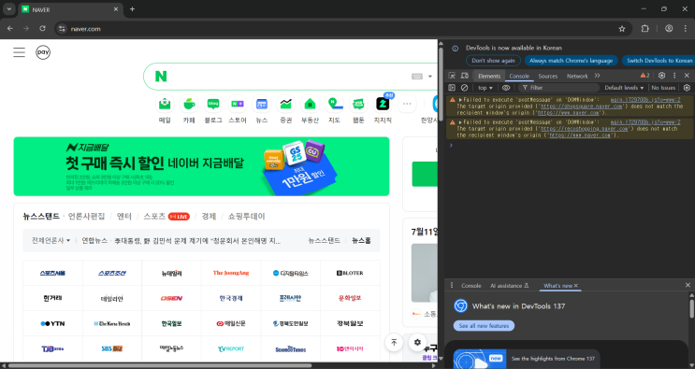Click the 지금배달 discount banner
695x369 pixels.
(202, 166)
